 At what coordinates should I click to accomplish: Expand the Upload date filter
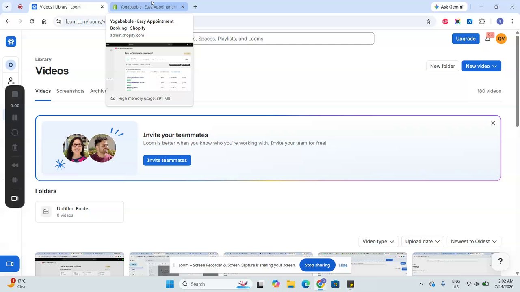point(422,241)
